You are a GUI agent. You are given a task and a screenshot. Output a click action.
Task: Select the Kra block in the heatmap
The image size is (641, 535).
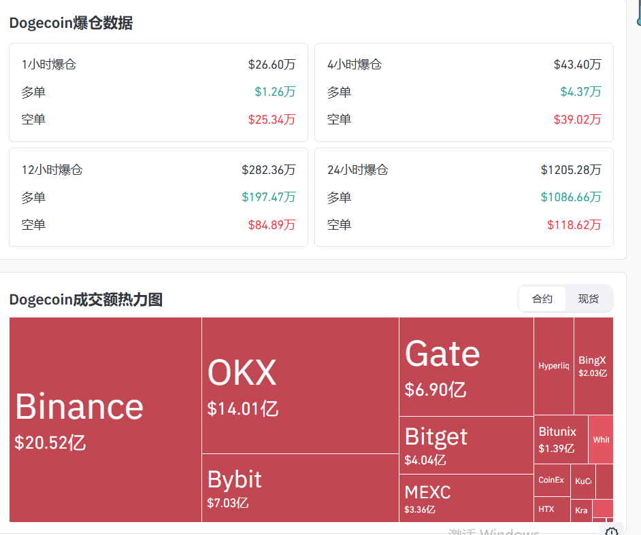581,511
